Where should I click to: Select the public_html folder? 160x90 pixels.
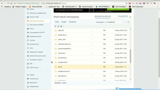coord(91,39)
